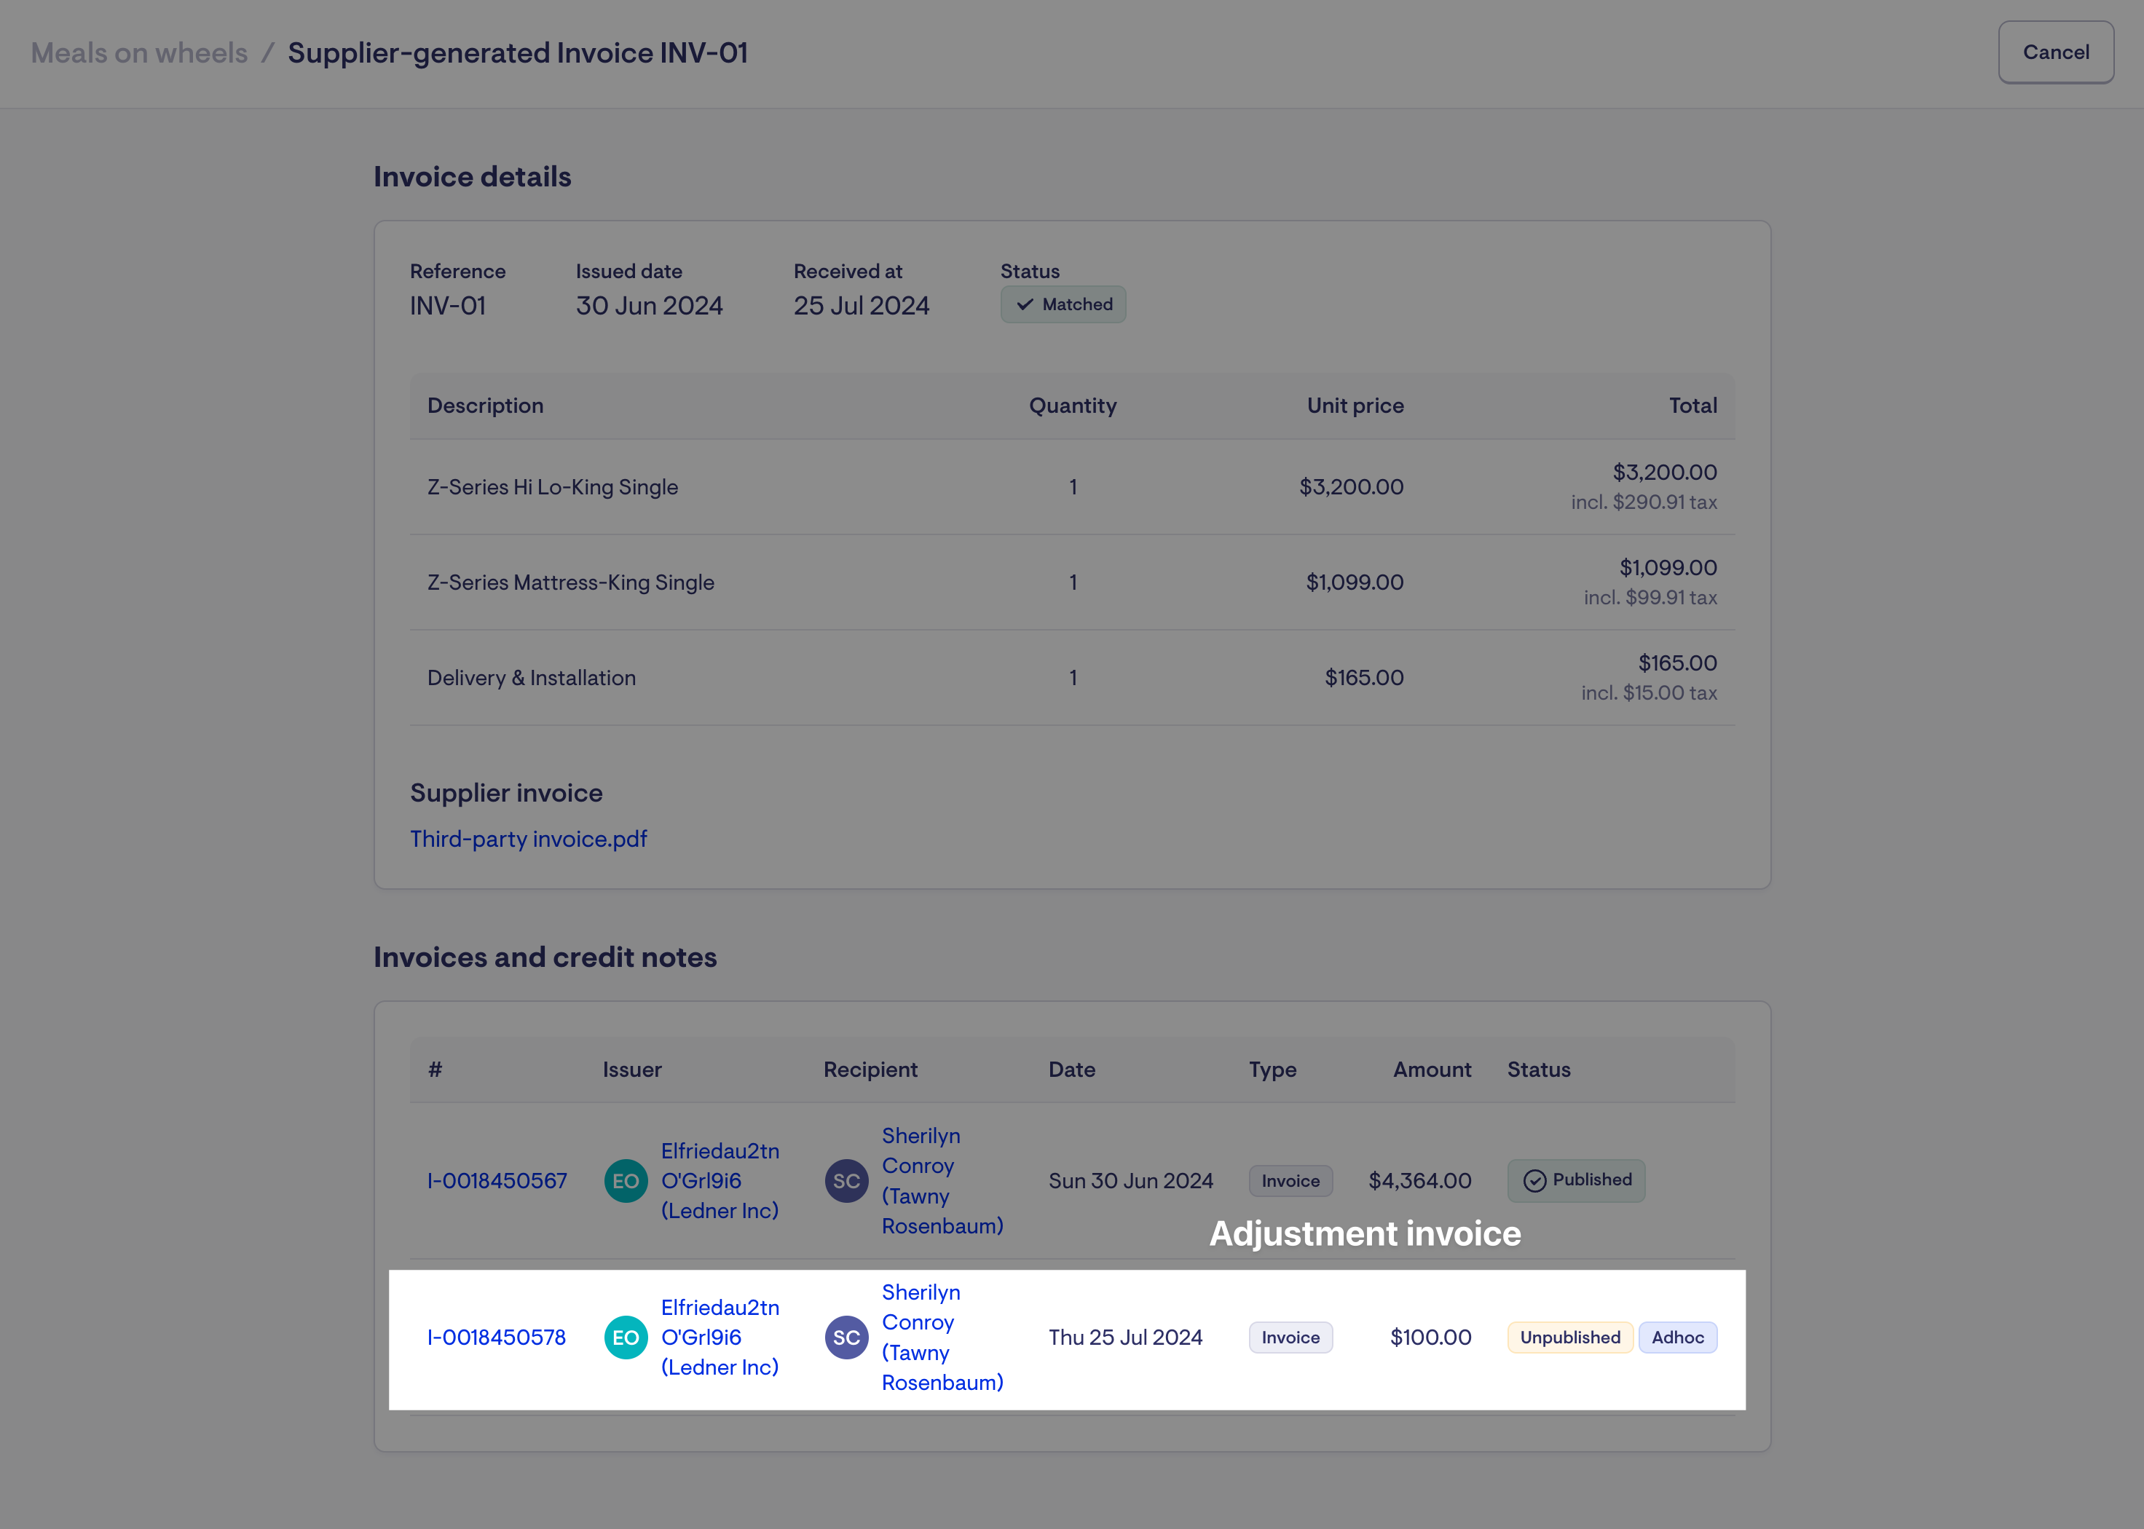2144x1529 pixels.
Task: Click the Adhoc tag badge
Action: [x=1677, y=1337]
